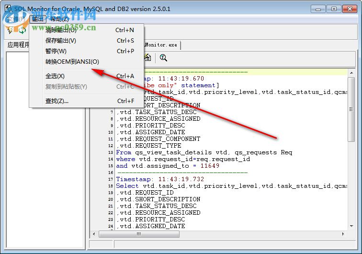Click line 12 ',vtd.REQUEST_TYPE'
The width and height of the screenshot is (362, 254).
pyautogui.click(x=148, y=146)
